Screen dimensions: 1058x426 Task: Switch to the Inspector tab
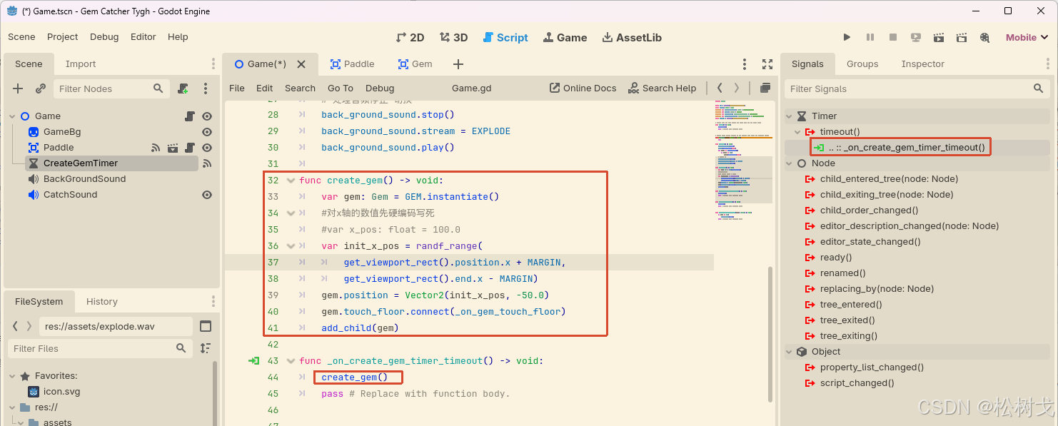click(x=922, y=64)
